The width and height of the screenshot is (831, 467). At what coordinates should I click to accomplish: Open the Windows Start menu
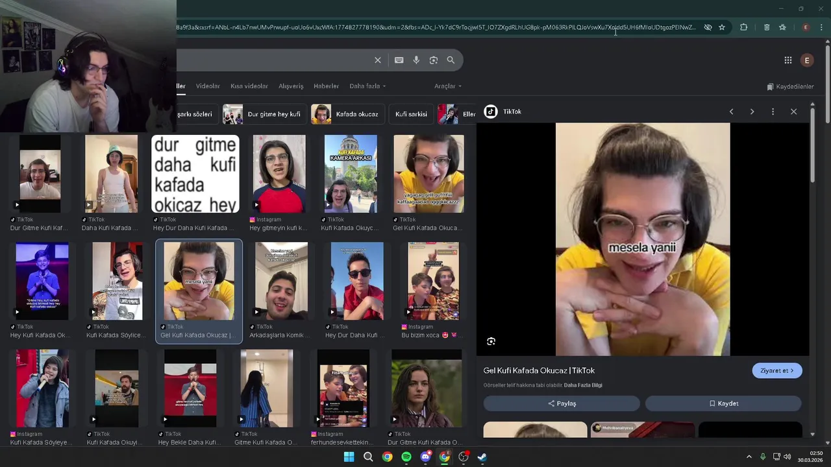[x=349, y=457]
